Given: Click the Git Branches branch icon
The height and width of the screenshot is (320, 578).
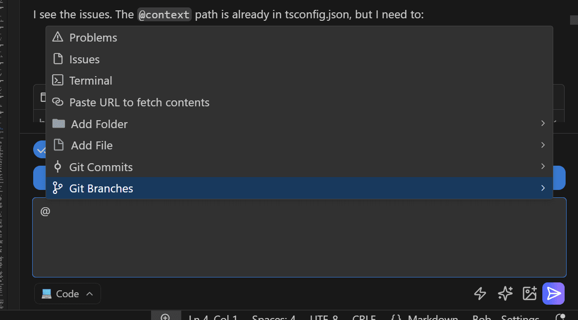Looking at the screenshot, I should point(58,188).
